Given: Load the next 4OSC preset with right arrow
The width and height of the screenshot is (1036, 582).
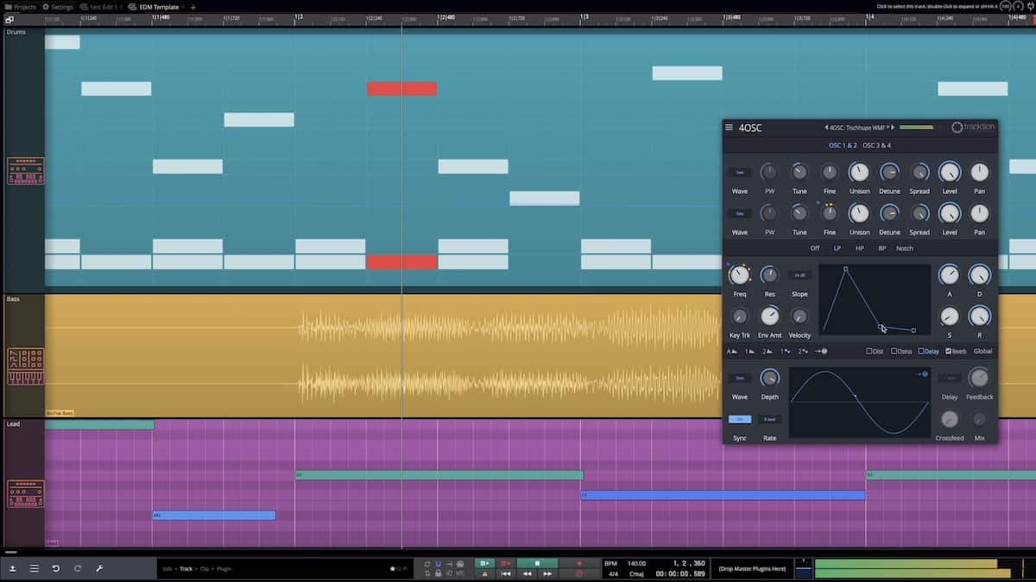Looking at the screenshot, I should click(893, 128).
